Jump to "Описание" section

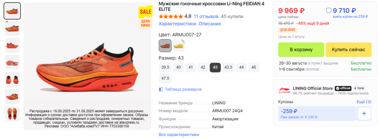click(x=210, y=24)
